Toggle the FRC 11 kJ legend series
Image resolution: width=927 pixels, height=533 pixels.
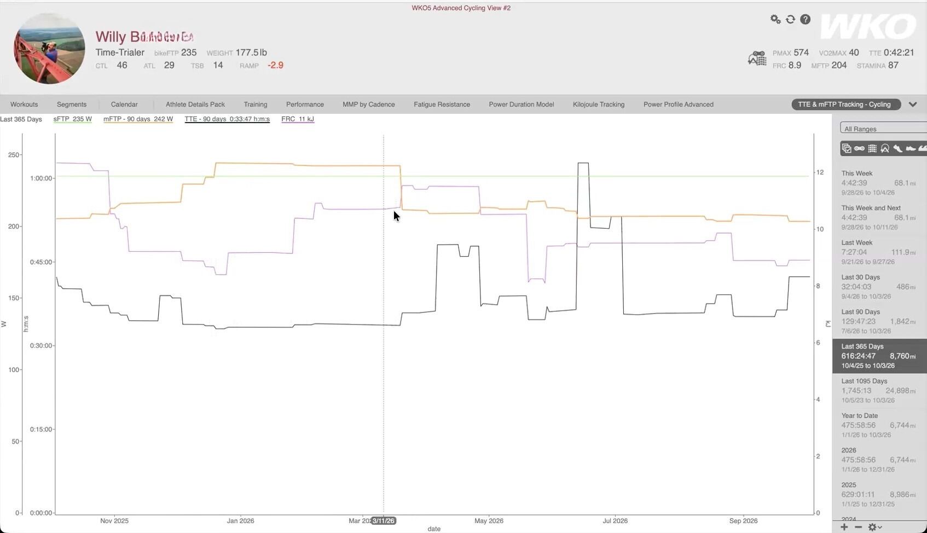click(x=298, y=119)
